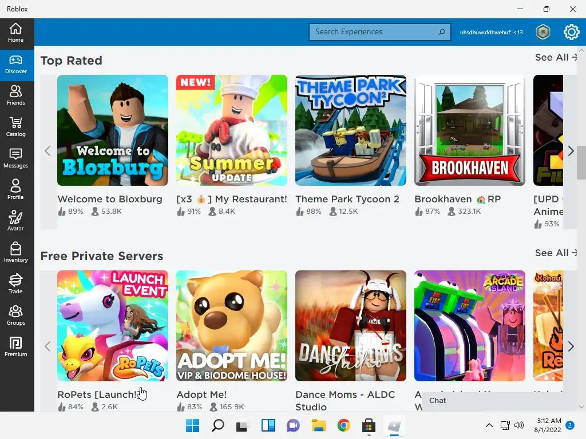Click Theme Park Tycoon 2 title

347,199
